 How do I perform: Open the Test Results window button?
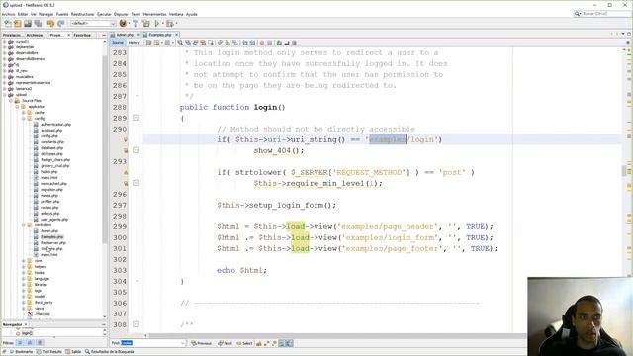coord(48,352)
